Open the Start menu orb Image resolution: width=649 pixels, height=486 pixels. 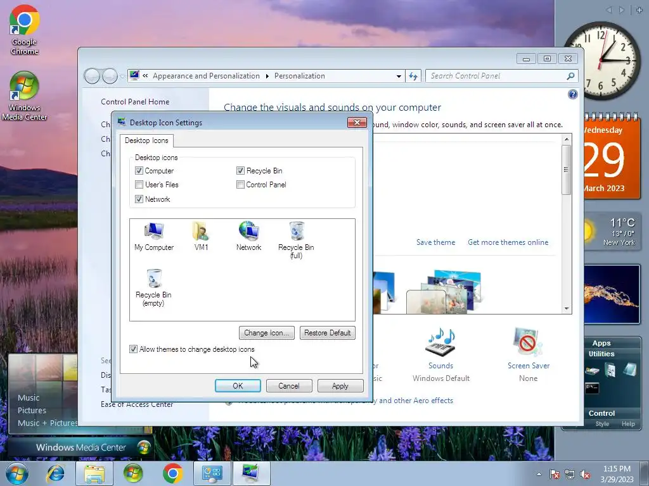[16, 473]
